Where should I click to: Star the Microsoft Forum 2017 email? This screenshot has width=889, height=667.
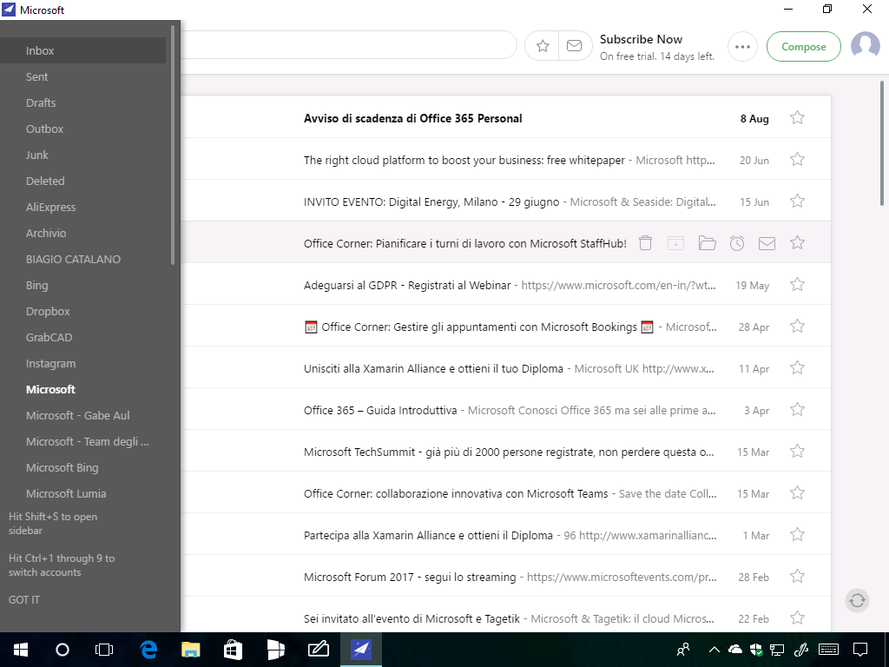pos(798,577)
